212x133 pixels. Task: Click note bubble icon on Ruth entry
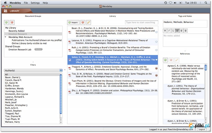click(x=156, y=50)
